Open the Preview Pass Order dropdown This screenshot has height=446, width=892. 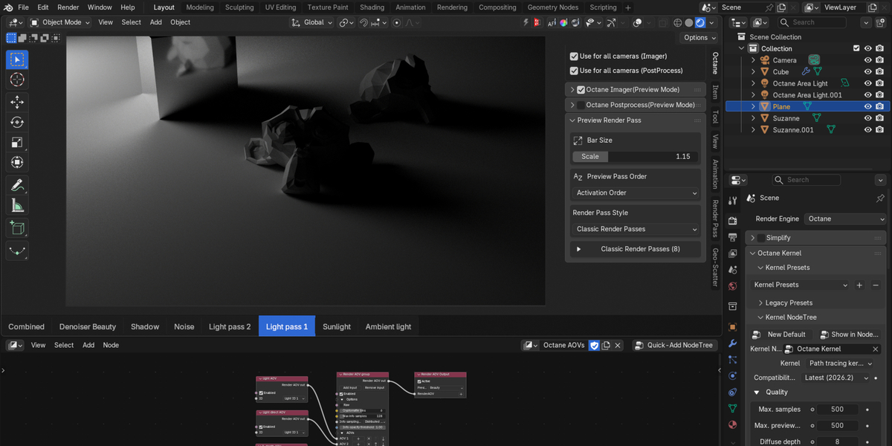636,193
